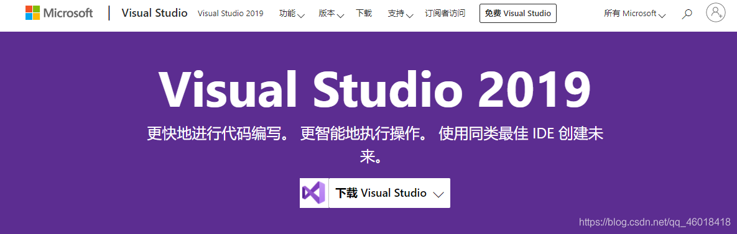Click the 免费 Visual Studio button
This screenshot has height=234, width=737.
[x=518, y=13]
